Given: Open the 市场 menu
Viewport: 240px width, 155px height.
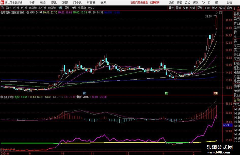Looking at the screenshot, I should [43, 3].
